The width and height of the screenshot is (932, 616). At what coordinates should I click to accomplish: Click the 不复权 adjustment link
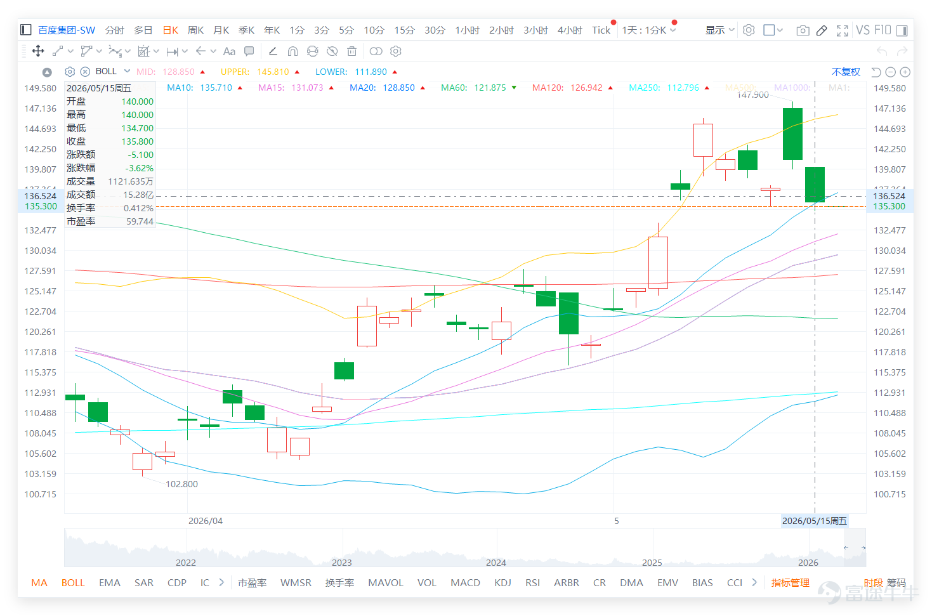[846, 72]
